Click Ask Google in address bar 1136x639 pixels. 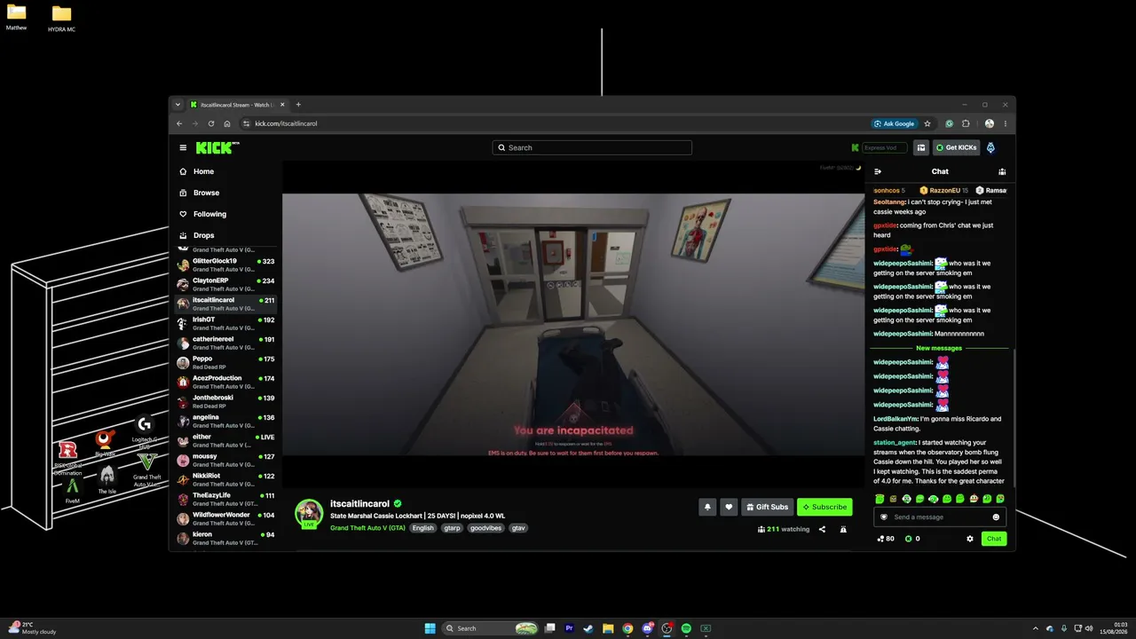point(895,123)
